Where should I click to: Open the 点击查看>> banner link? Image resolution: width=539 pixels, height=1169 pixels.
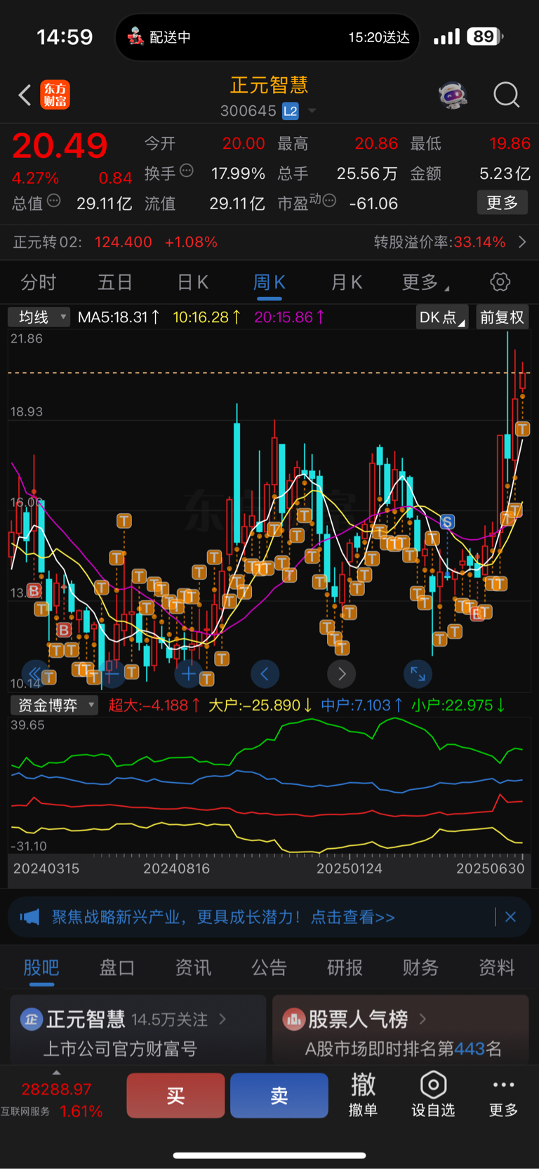coord(352,917)
